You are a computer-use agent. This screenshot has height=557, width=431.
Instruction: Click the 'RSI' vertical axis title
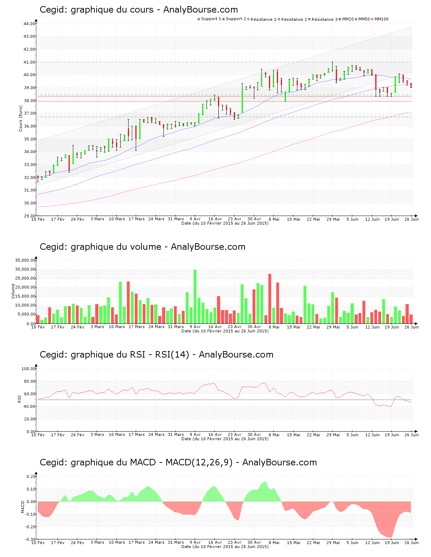tap(19, 399)
